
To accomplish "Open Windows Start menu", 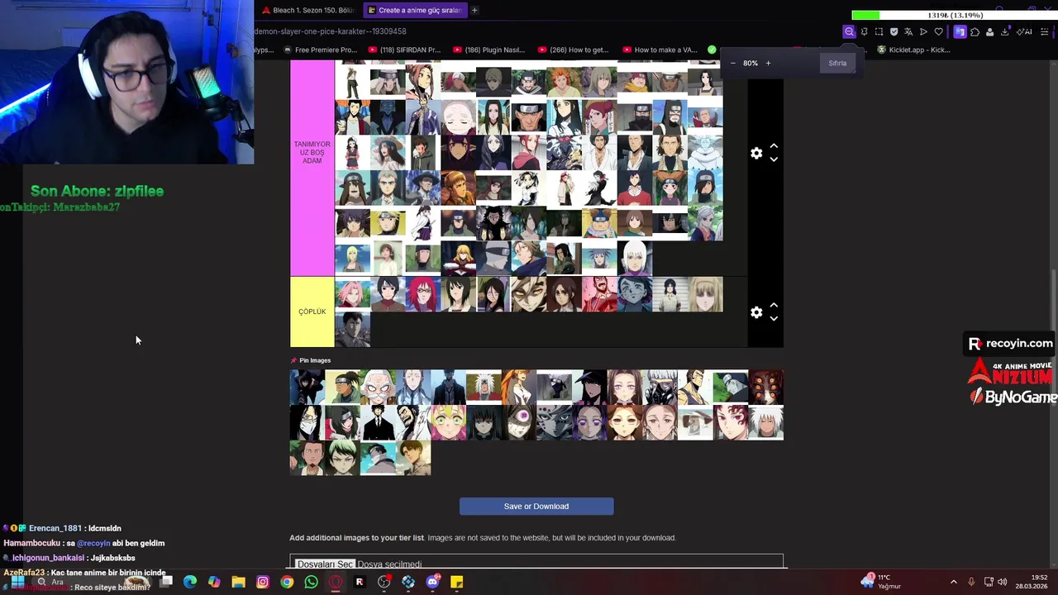I will [17, 582].
